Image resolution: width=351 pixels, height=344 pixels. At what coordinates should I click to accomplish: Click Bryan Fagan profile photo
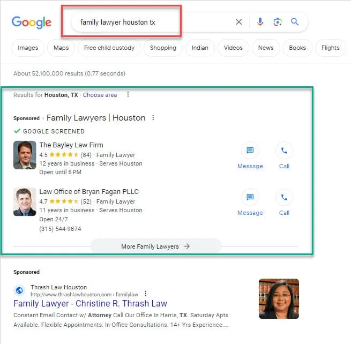[25, 202]
